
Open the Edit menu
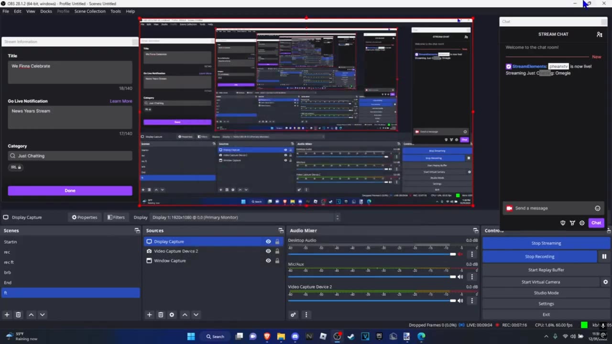click(18, 11)
